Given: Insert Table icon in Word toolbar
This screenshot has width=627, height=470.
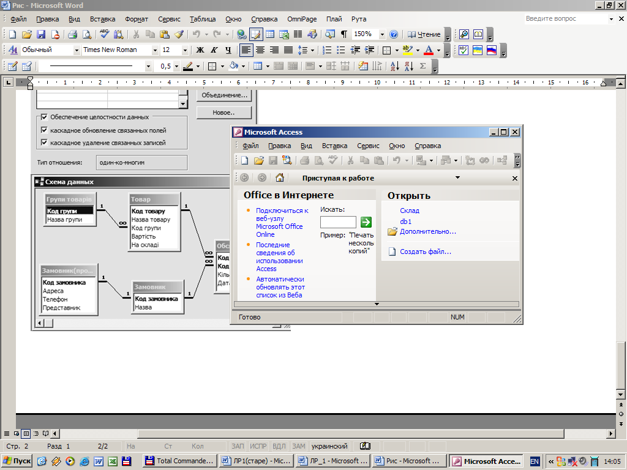Looking at the screenshot, I should point(270,34).
